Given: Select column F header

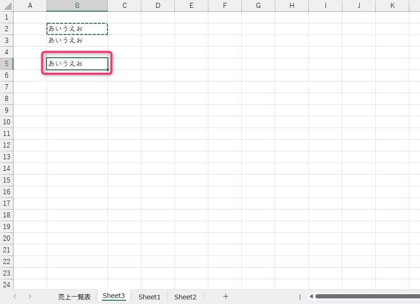Looking at the screenshot, I should tap(225, 6).
